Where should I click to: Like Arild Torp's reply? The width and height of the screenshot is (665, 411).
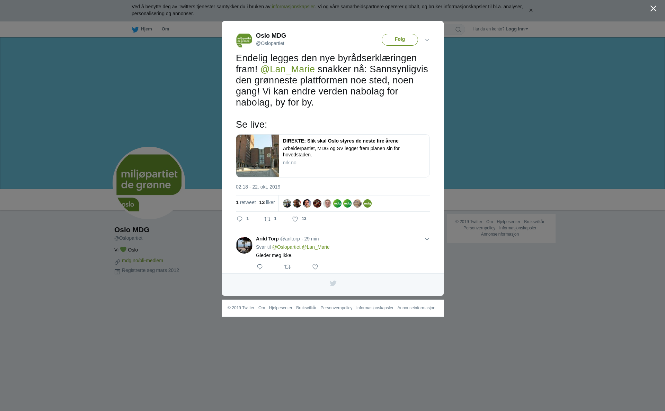click(x=315, y=267)
